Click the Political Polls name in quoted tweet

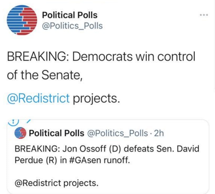click(57, 133)
